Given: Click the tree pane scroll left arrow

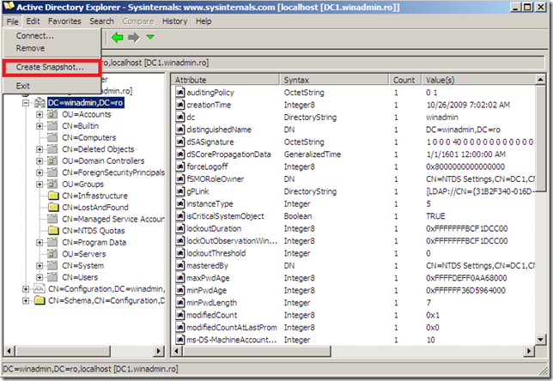Looking at the screenshot, I should 9,351.
